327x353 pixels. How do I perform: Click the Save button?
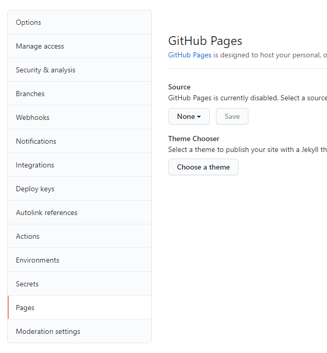pyautogui.click(x=232, y=116)
